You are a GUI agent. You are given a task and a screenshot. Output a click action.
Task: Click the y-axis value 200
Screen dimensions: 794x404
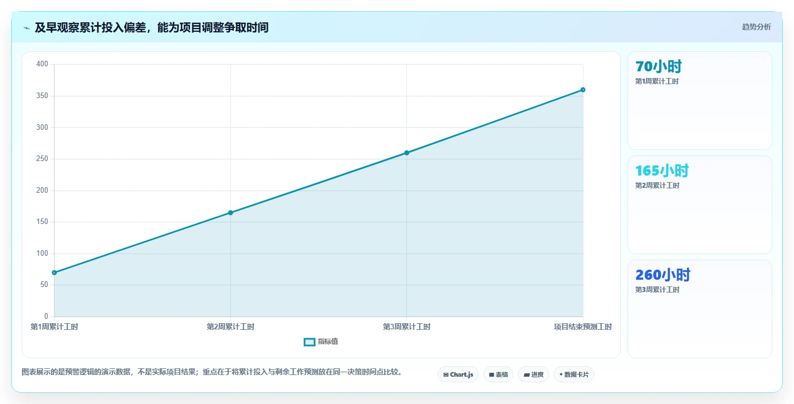pyautogui.click(x=42, y=191)
